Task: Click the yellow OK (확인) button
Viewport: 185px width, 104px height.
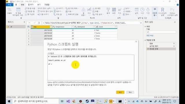Action: [120, 92]
